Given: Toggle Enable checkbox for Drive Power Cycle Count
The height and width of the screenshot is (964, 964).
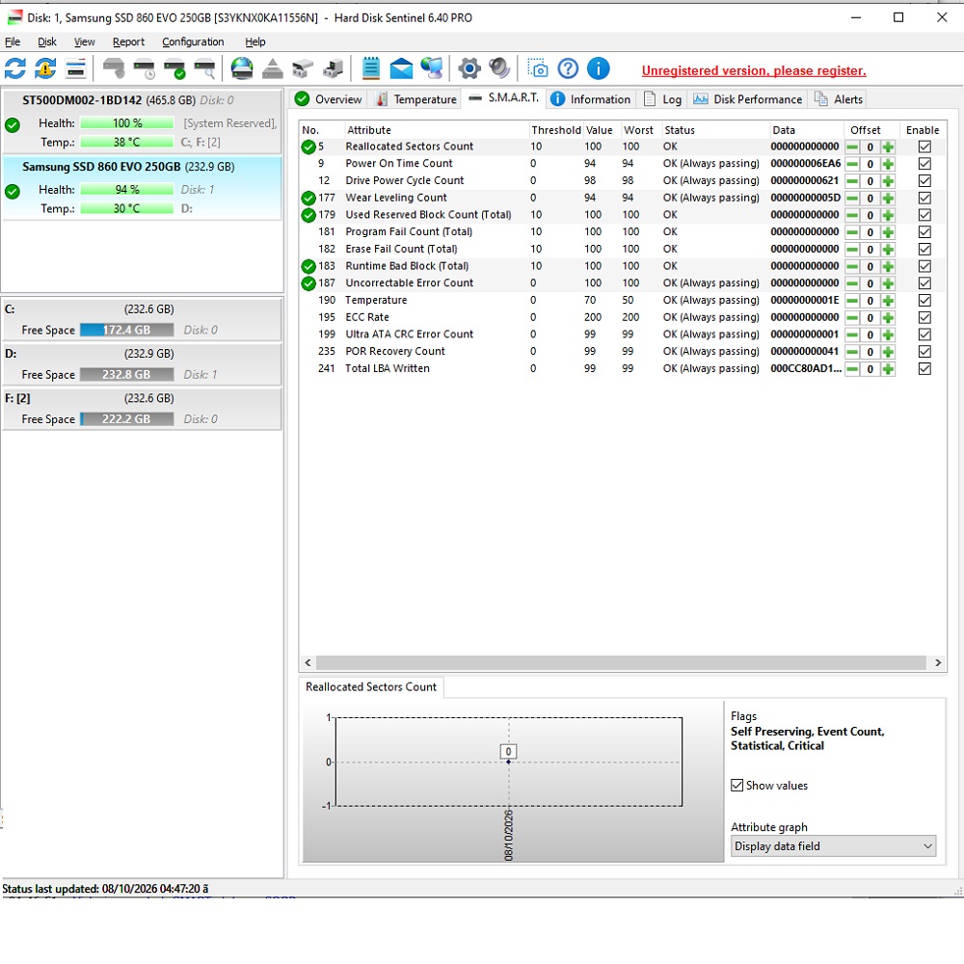Looking at the screenshot, I should (924, 181).
